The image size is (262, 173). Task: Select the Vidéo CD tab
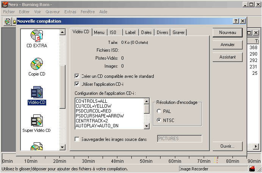pyautogui.click(x=81, y=32)
